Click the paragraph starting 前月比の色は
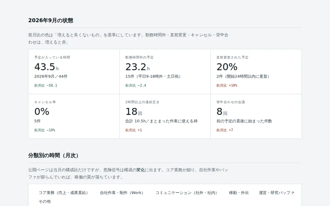 tap(128, 38)
